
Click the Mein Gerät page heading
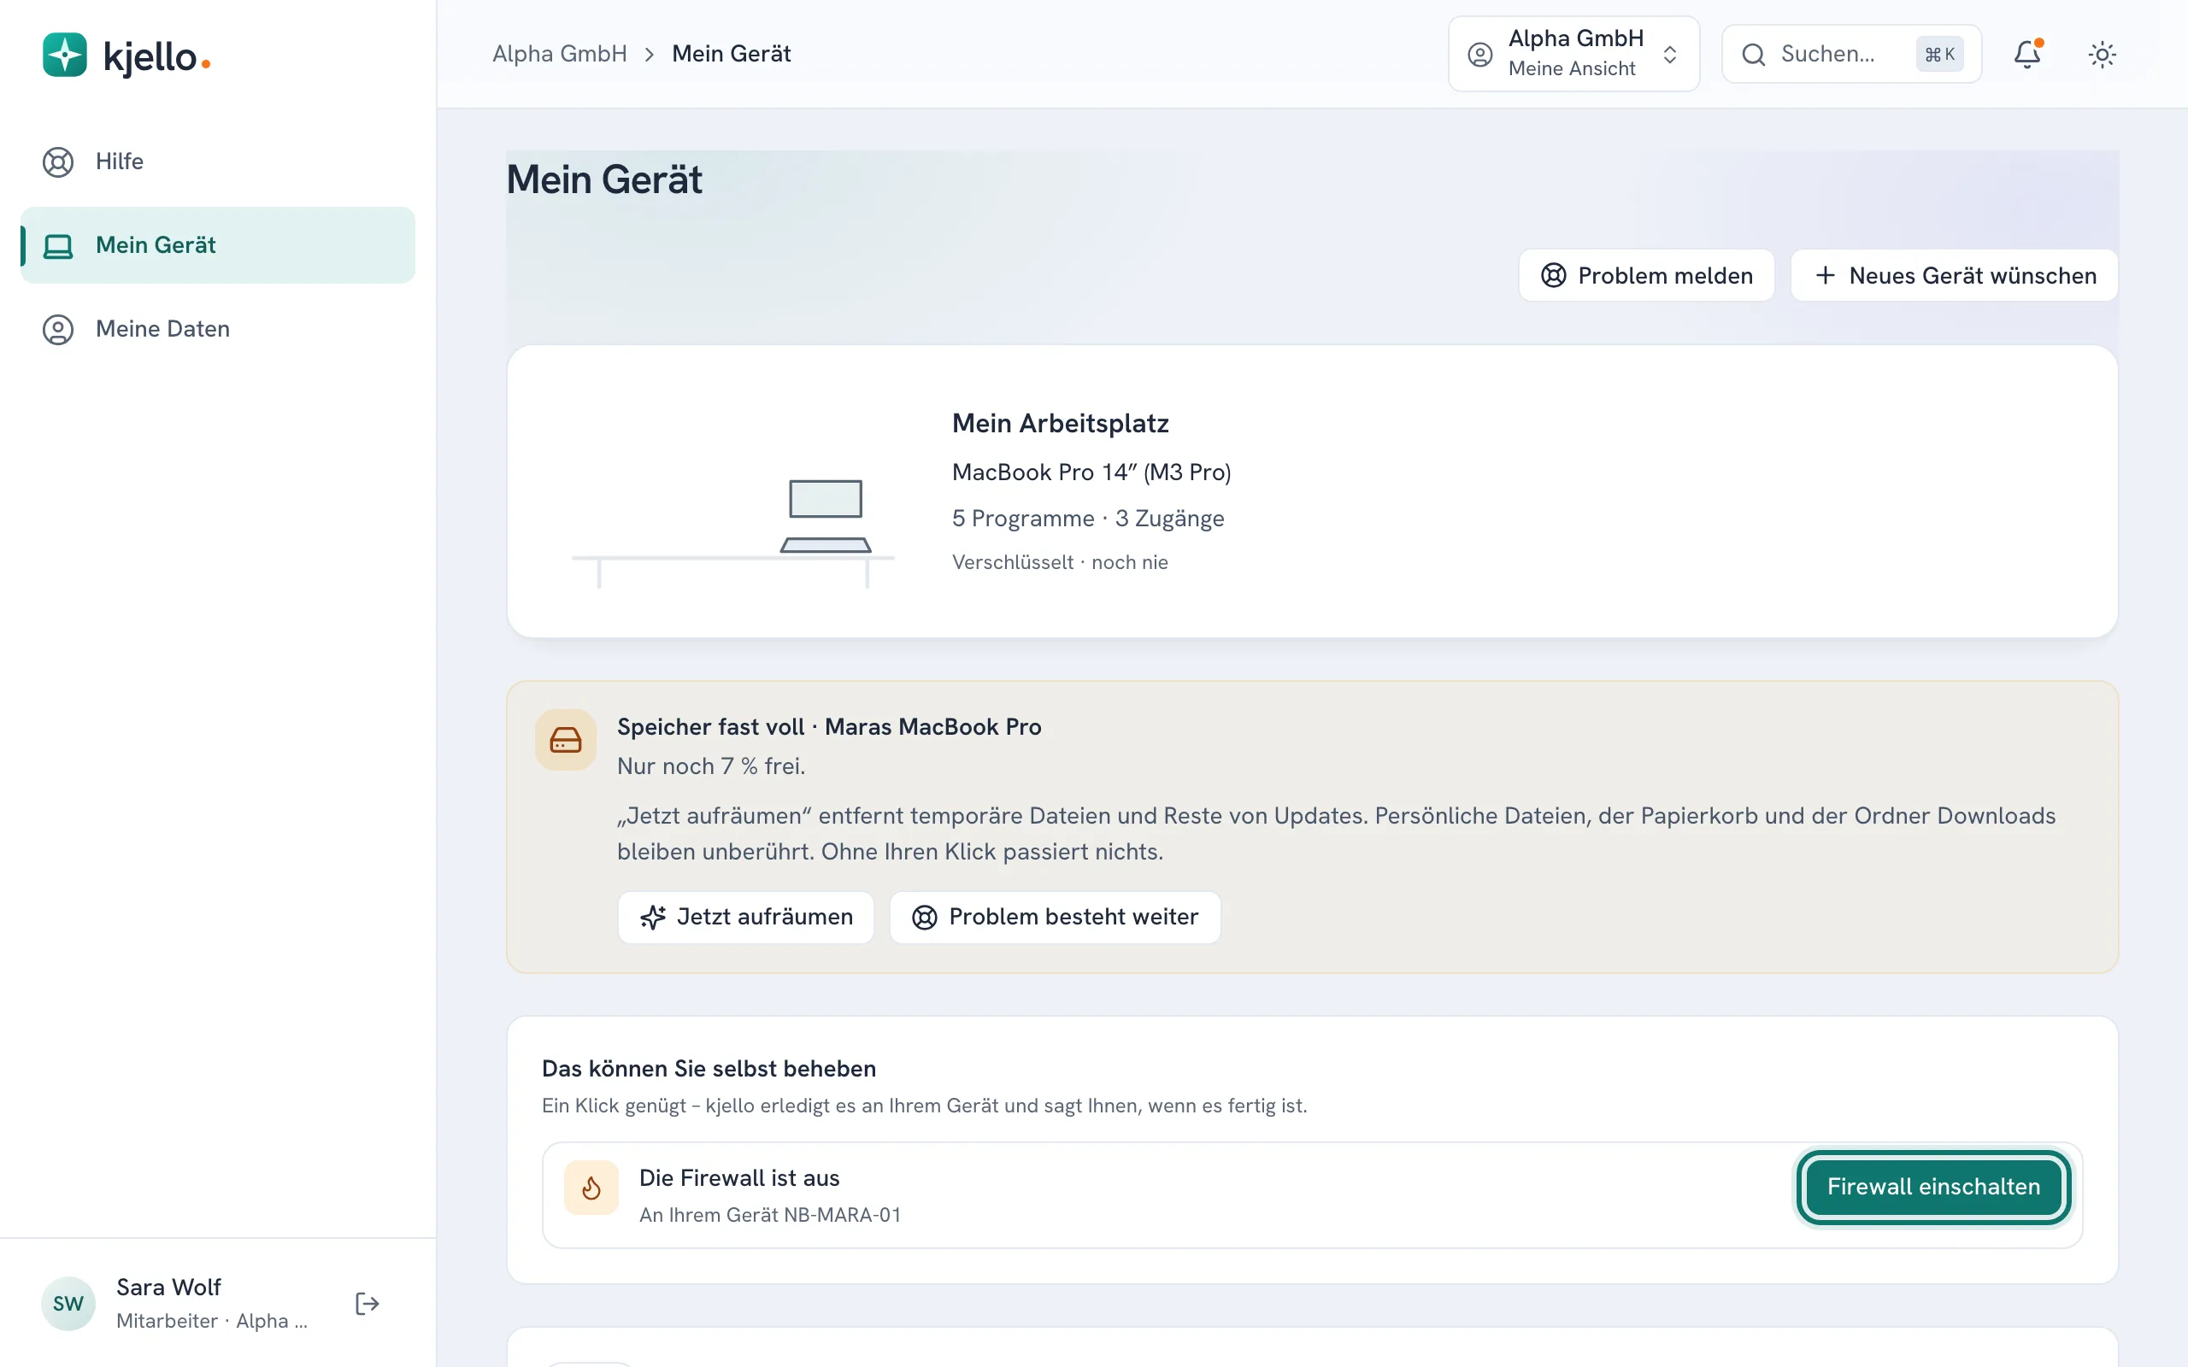pos(604,179)
